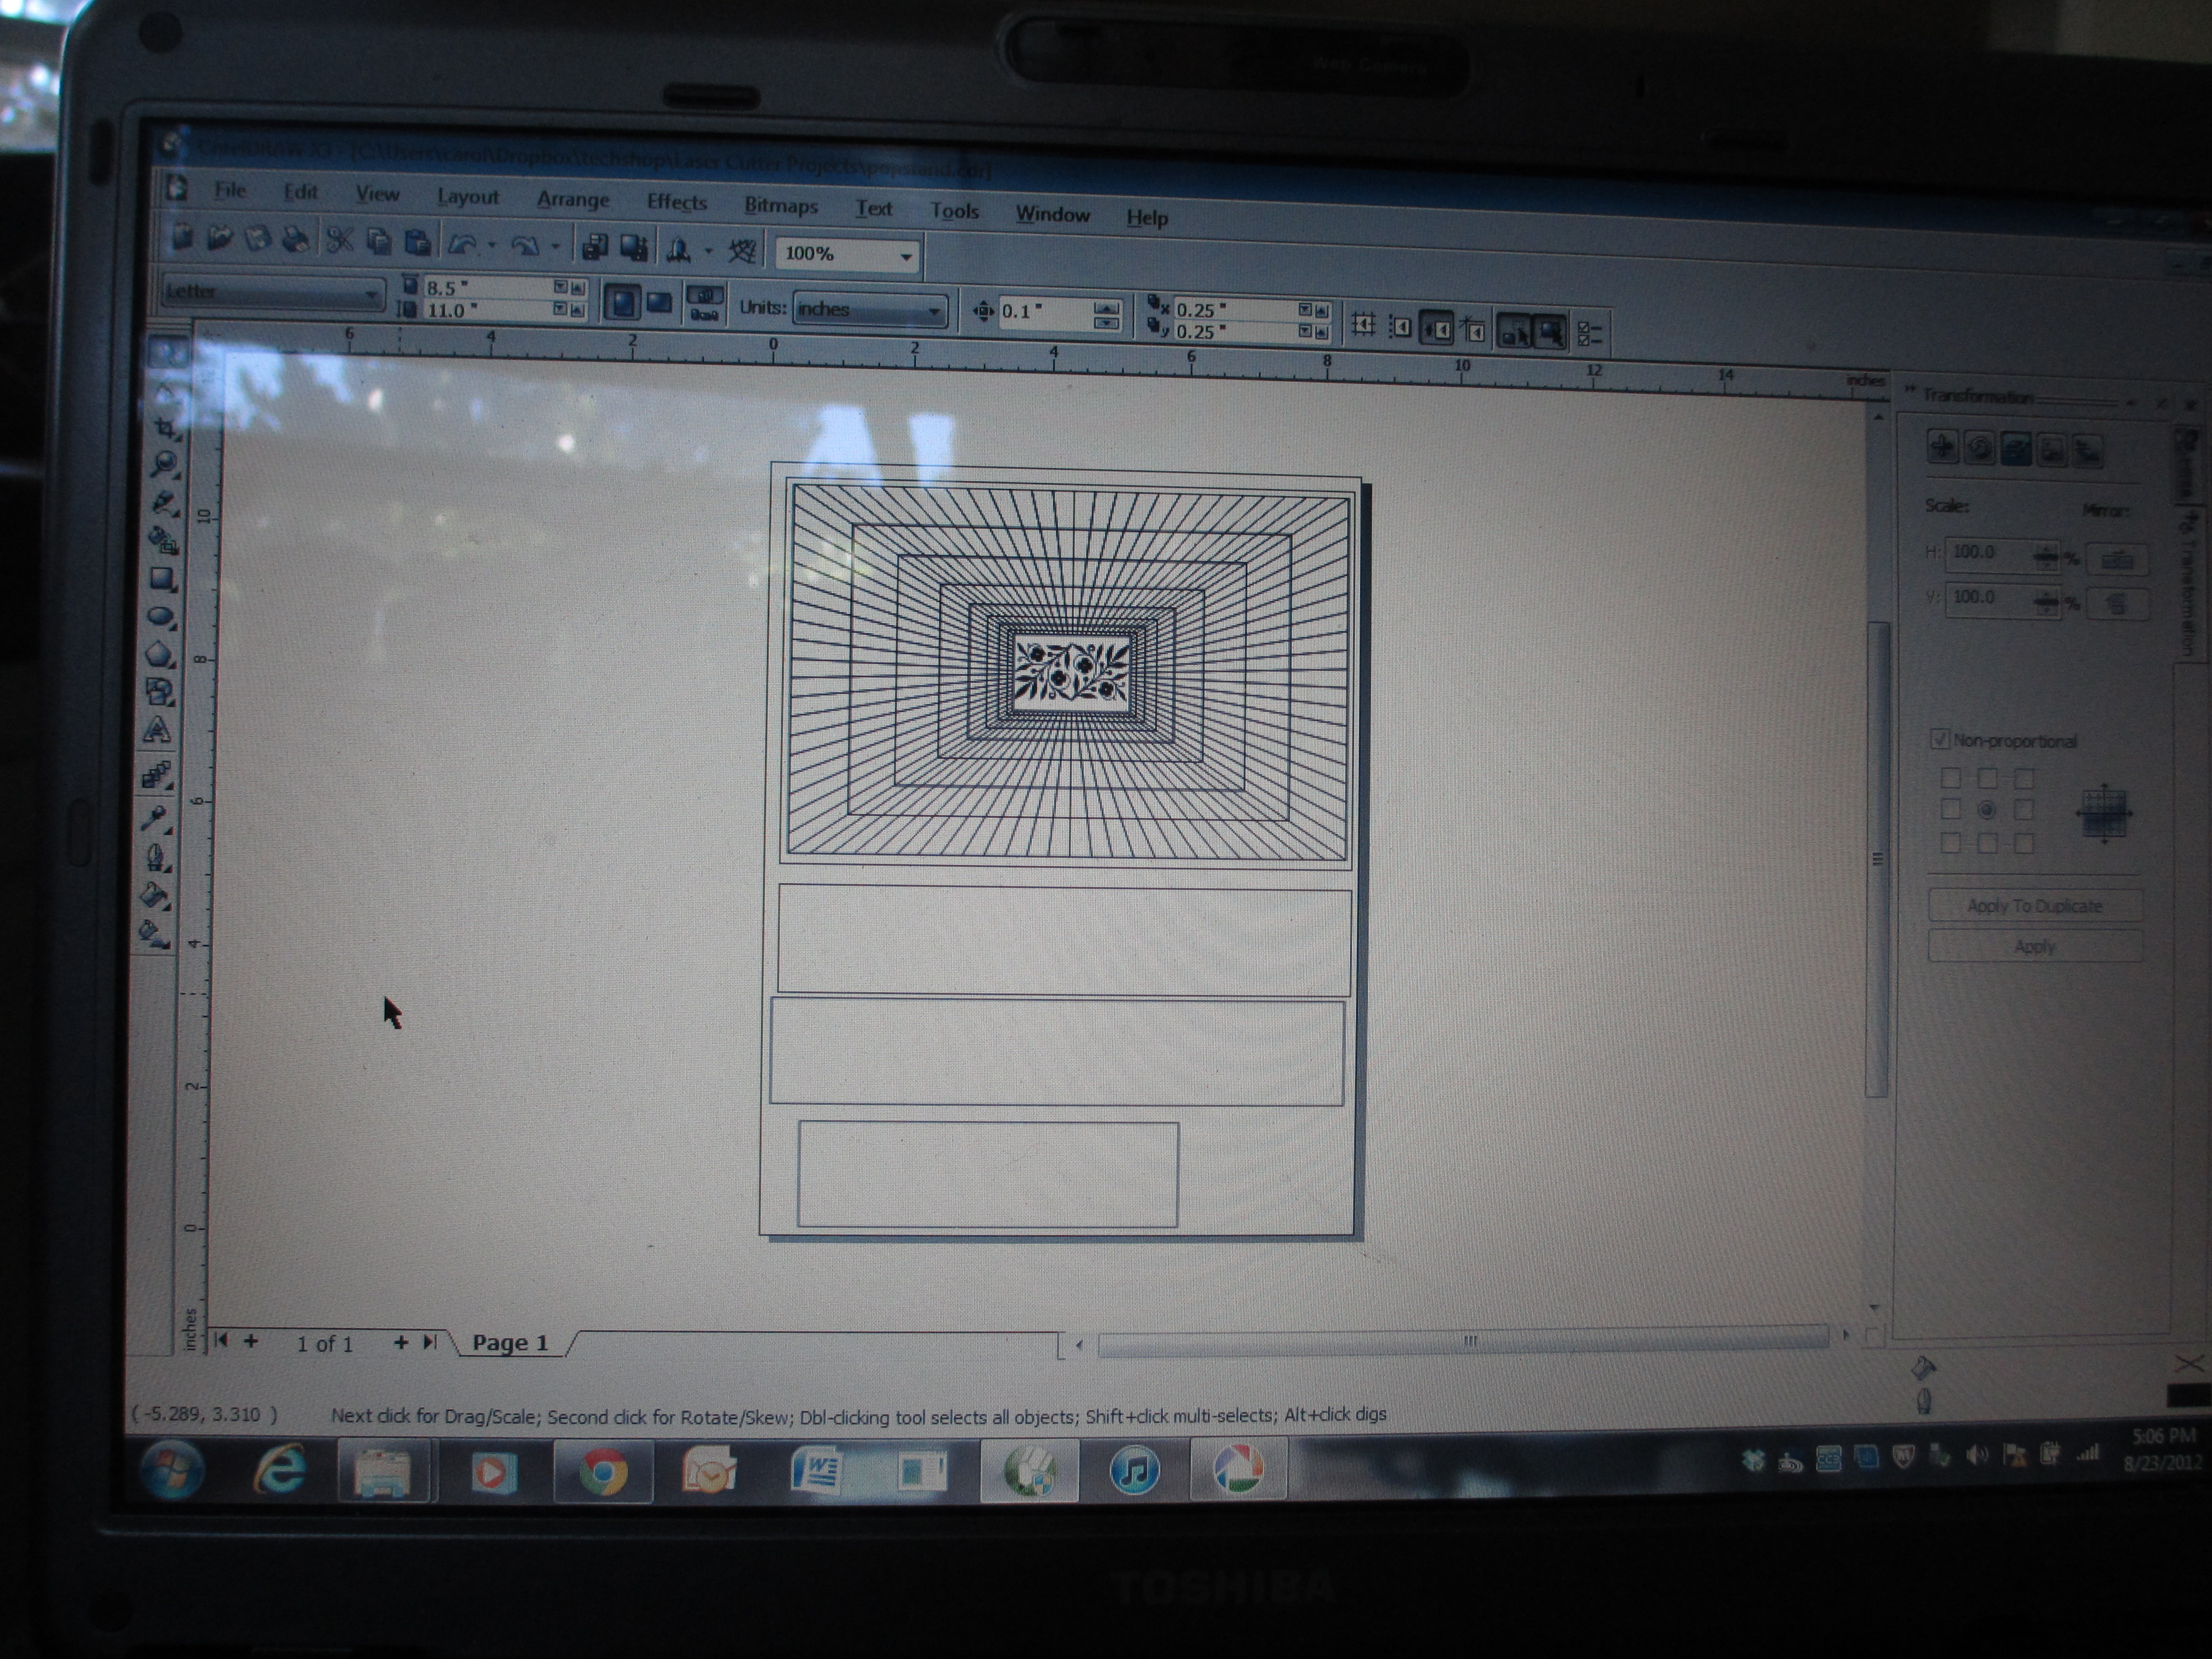Select the Zoom tool magnifier
Screen dimensions: 2212x1659
(165, 464)
